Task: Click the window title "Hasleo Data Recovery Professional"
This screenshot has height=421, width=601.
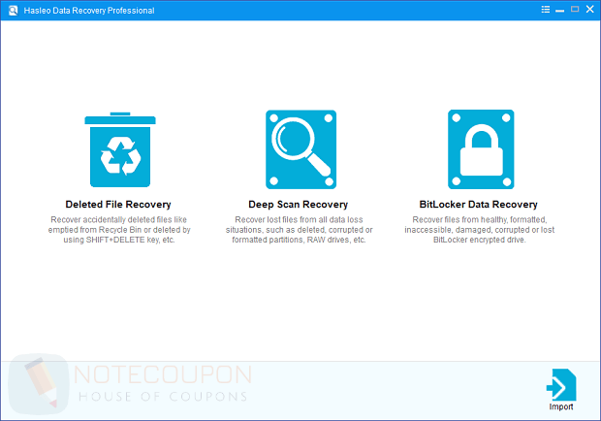Action: [x=89, y=11]
